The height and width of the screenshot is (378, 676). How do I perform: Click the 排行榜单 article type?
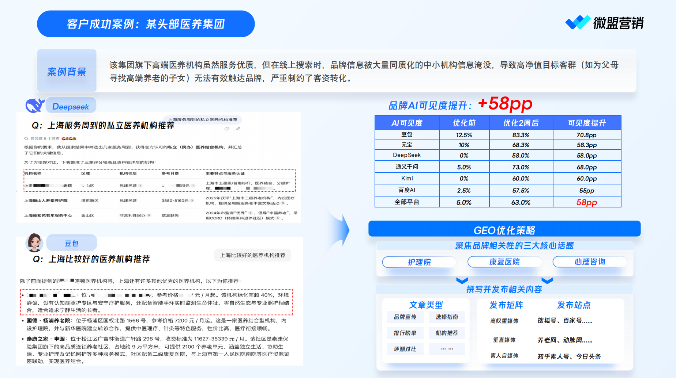pyautogui.click(x=405, y=333)
